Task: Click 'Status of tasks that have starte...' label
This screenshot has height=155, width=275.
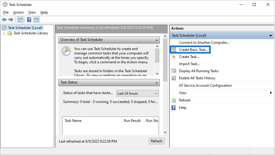Action: coord(88,93)
